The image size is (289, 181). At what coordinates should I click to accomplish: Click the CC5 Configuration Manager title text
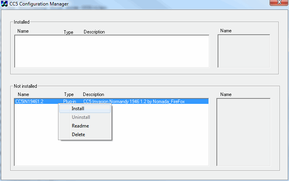pos(39,4)
